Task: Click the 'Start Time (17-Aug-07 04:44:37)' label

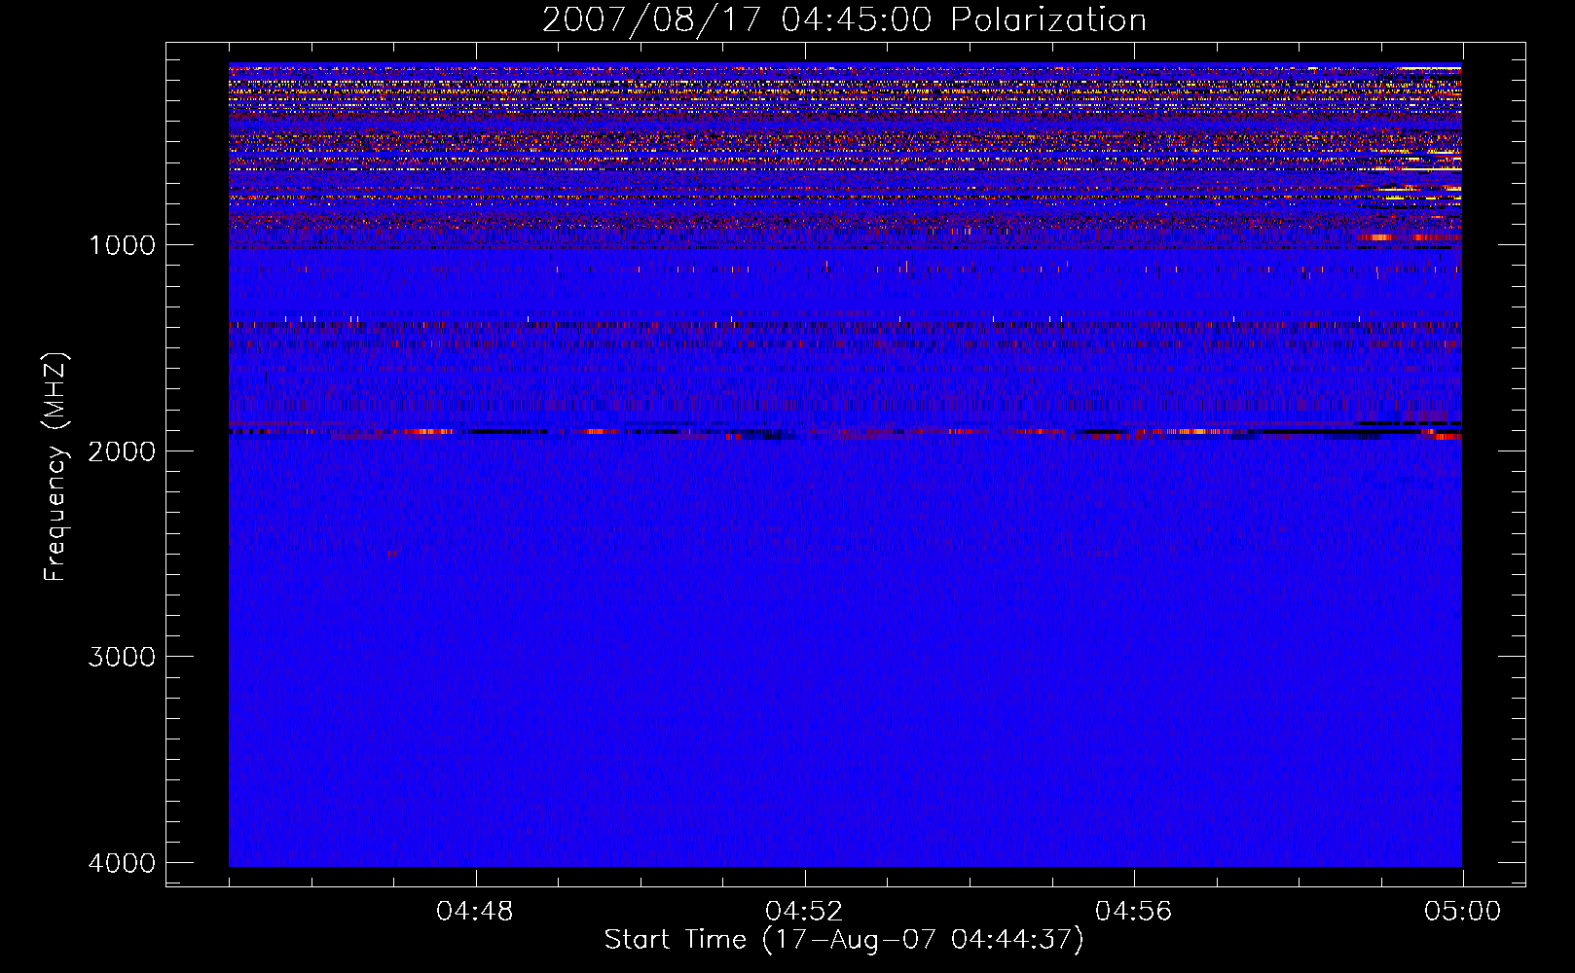Action: point(844,940)
